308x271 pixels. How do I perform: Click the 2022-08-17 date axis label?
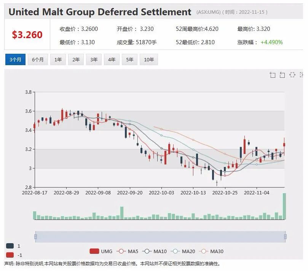point(35,193)
